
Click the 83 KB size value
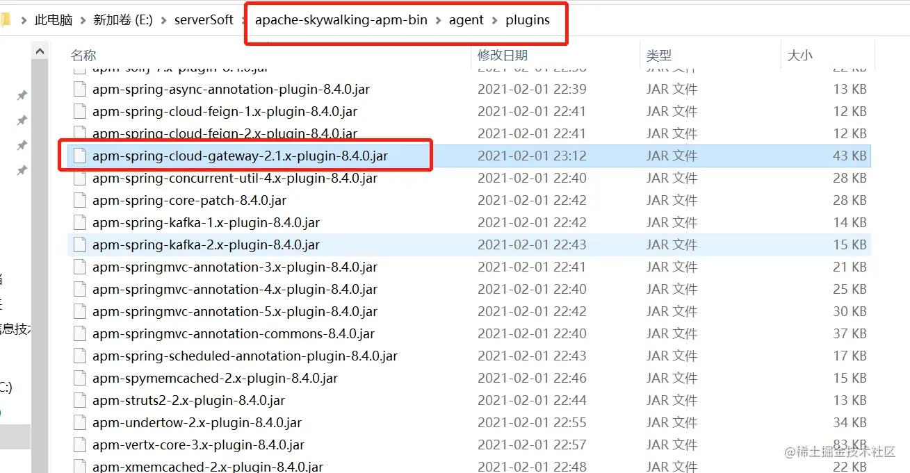pos(850,445)
